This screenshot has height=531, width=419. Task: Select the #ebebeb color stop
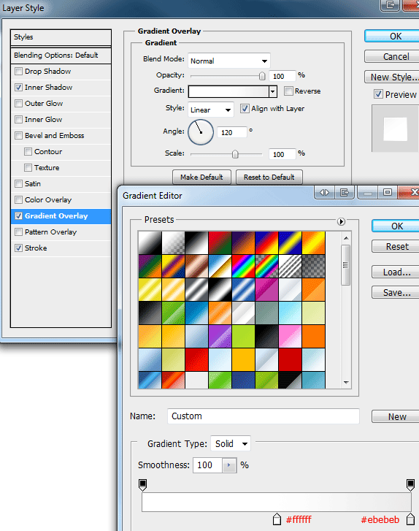click(x=410, y=519)
